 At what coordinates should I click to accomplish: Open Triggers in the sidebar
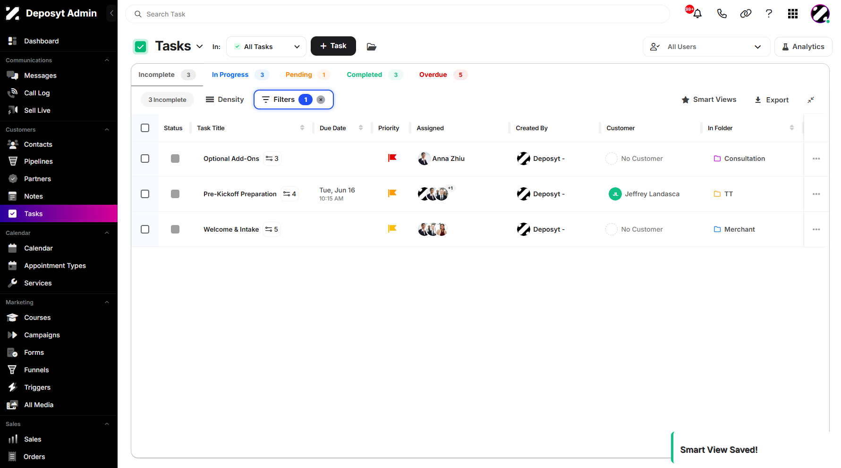click(59, 387)
